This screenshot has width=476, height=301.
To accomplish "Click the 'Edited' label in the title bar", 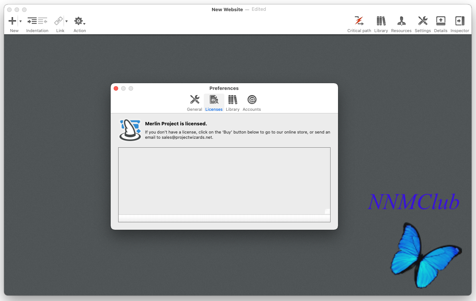I will tap(259, 9).
